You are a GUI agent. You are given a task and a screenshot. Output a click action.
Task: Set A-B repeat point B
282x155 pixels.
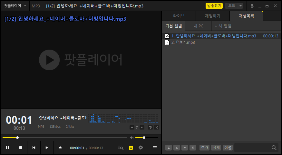(142, 128)
